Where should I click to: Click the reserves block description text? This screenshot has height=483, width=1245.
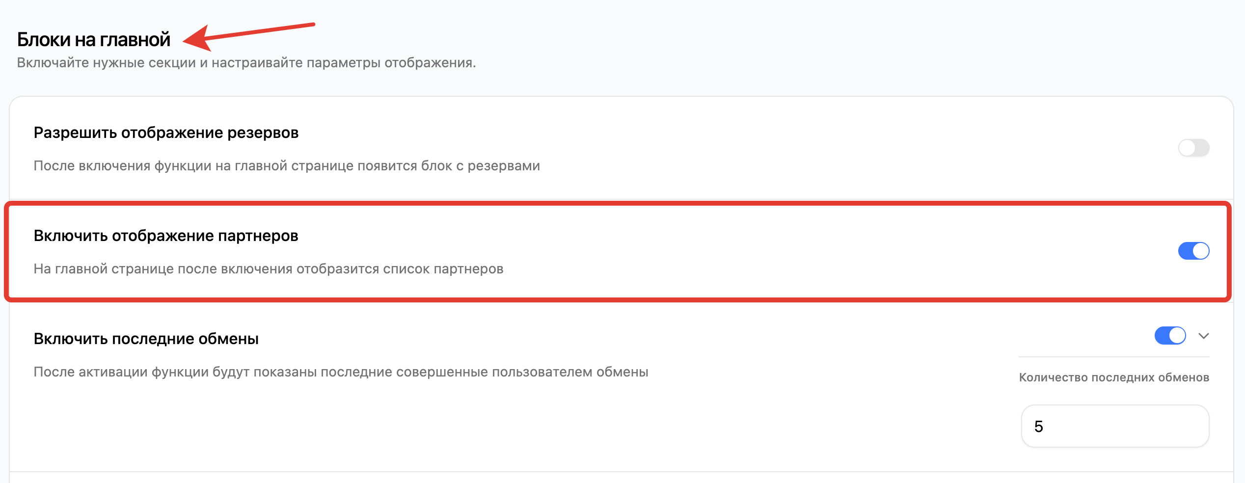coord(286,166)
